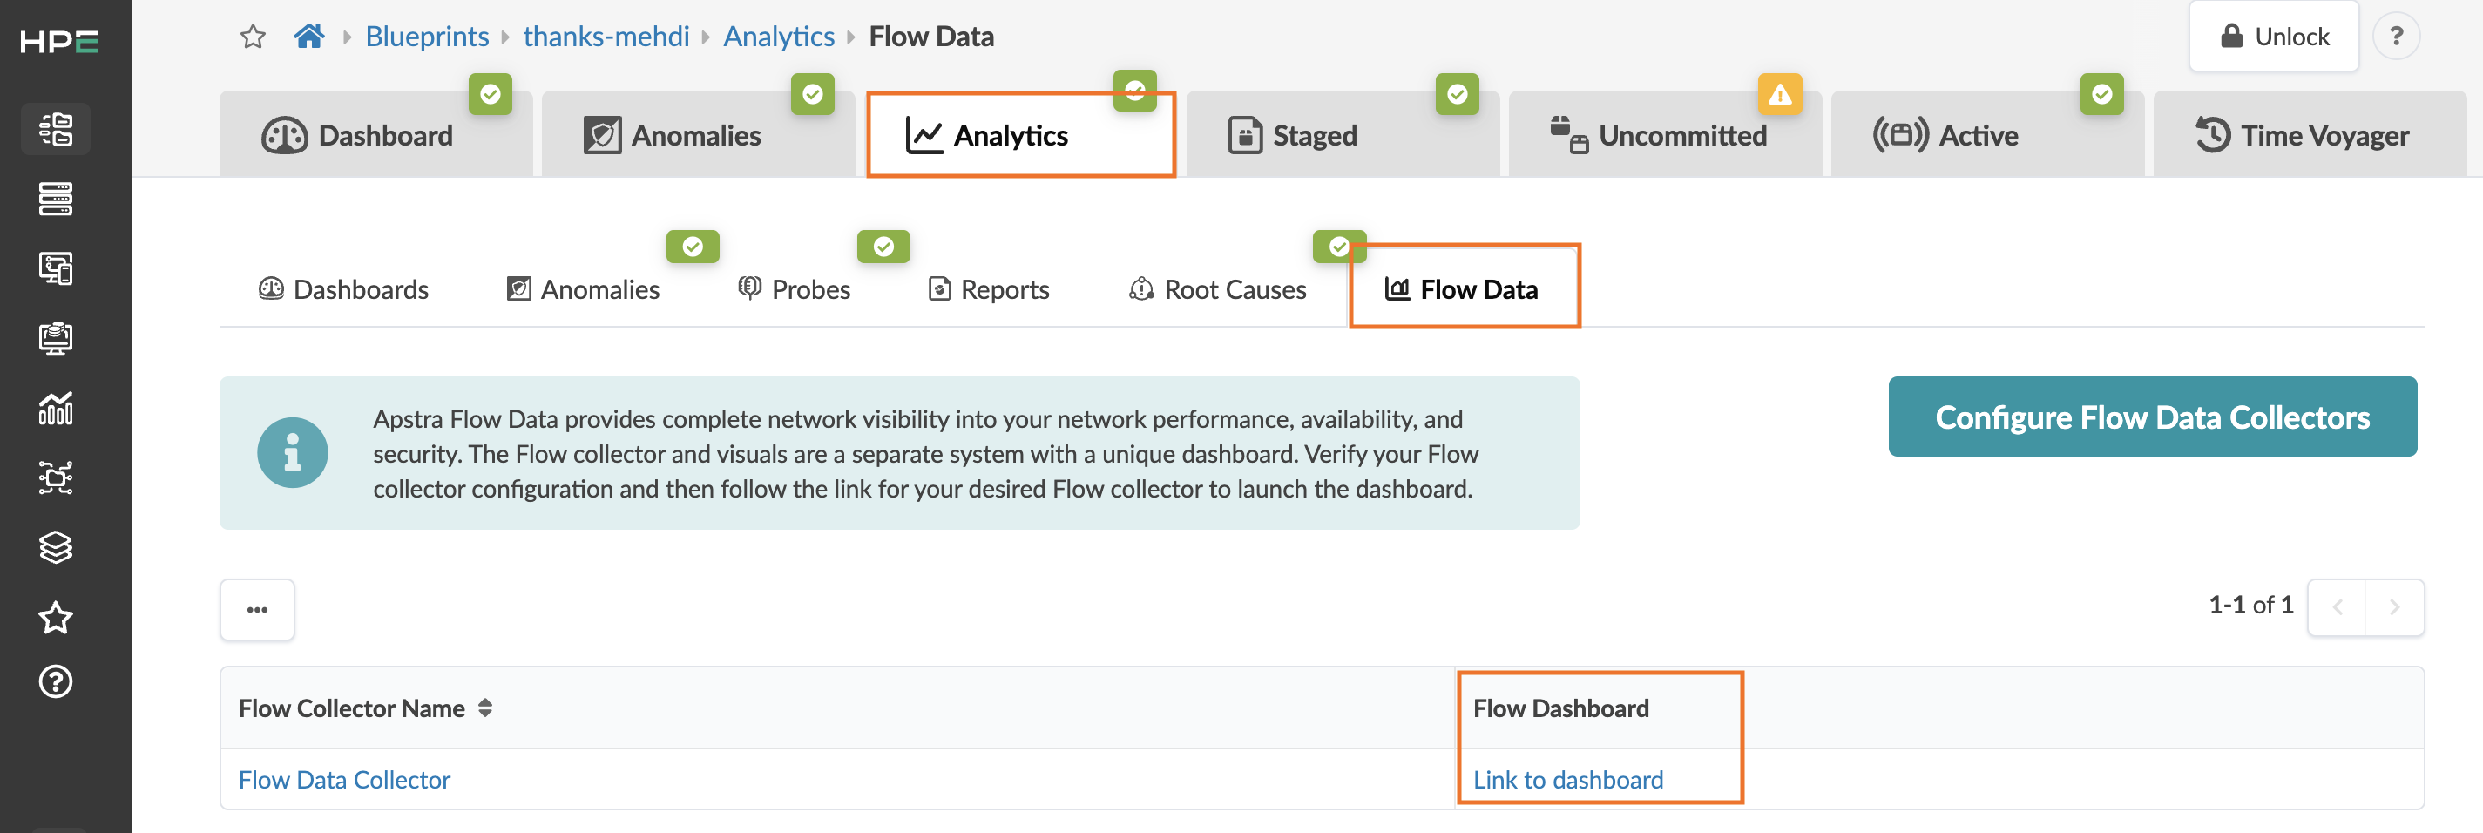This screenshot has width=2483, height=833.
Task: Open the blueprints icon in left sidebar
Action: coord(56,128)
